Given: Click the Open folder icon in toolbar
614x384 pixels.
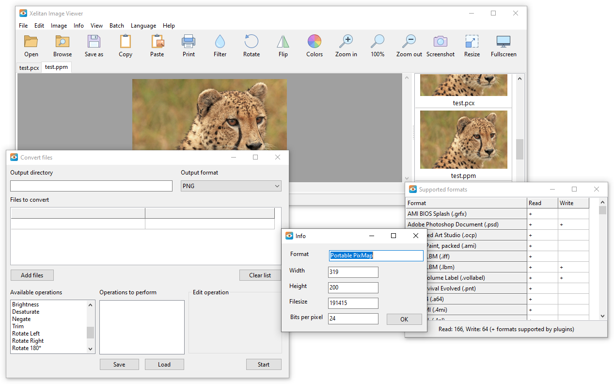Looking at the screenshot, I should pos(31,42).
